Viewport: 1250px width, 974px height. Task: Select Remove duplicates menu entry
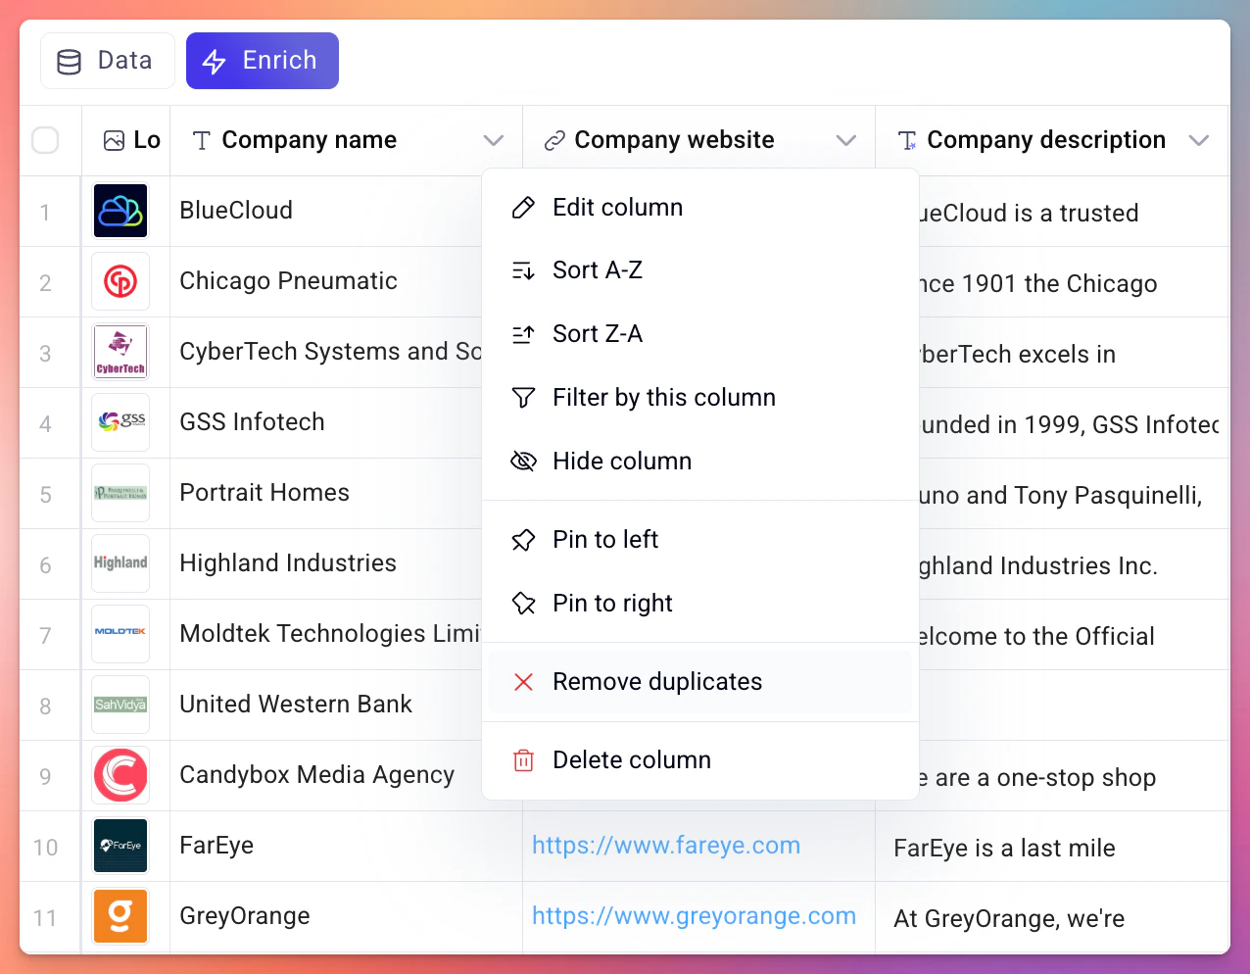(700, 682)
